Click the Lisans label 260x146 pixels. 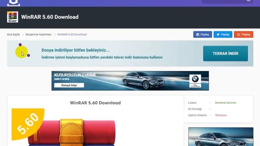pyautogui.click(x=192, y=103)
